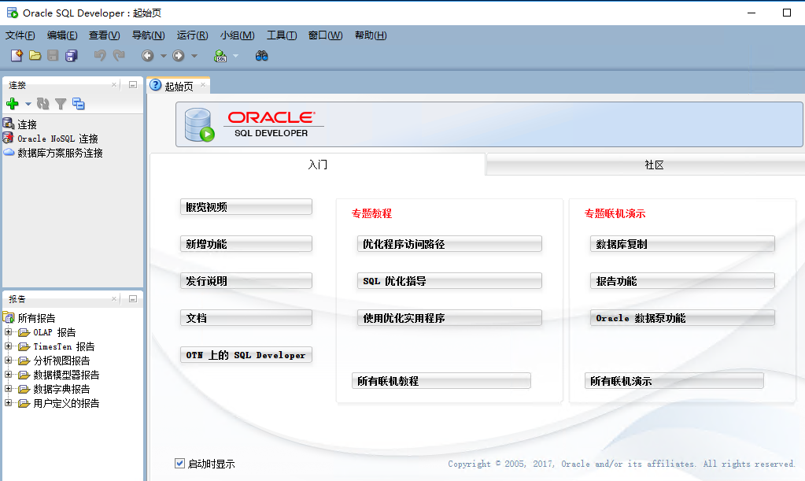
Task: Save all files using the Save All icon
Action: (70, 55)
